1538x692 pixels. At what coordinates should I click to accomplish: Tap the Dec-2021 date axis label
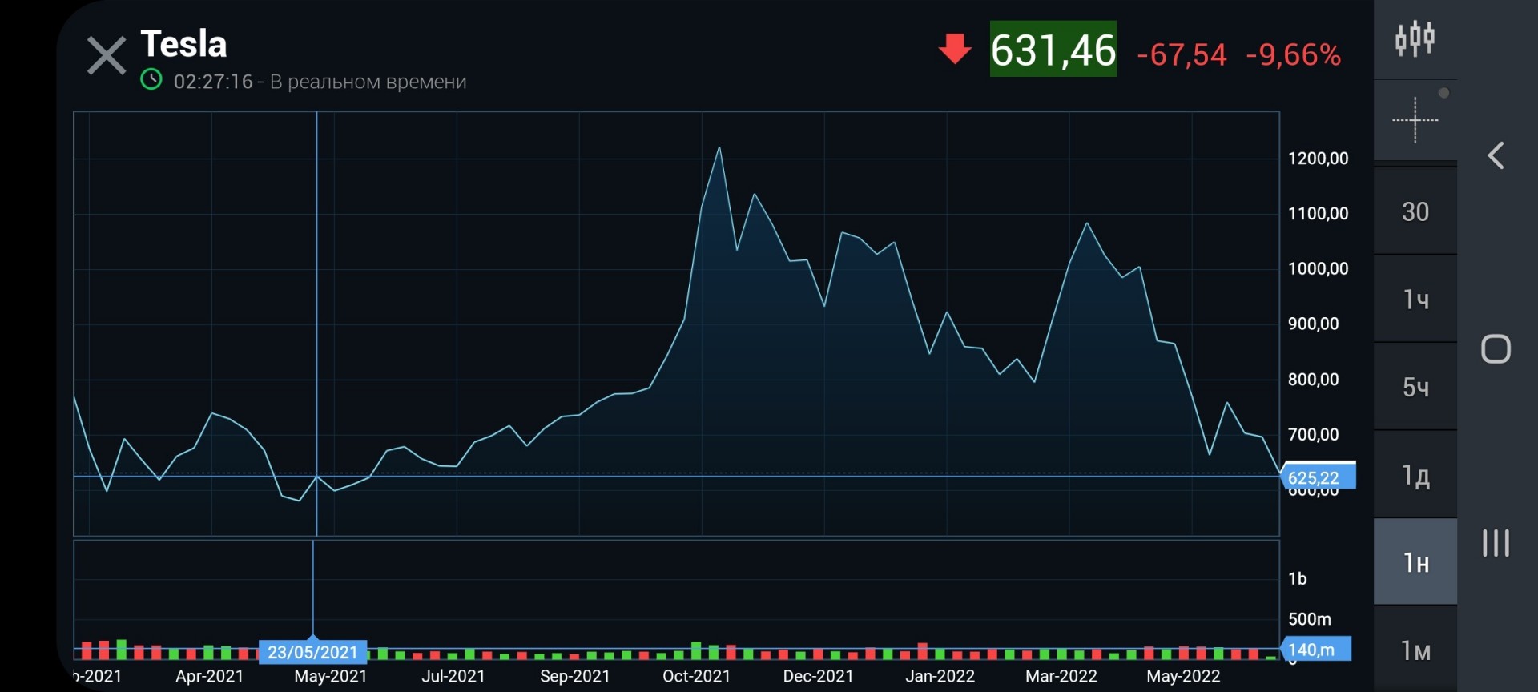click(x=818, y=676)
